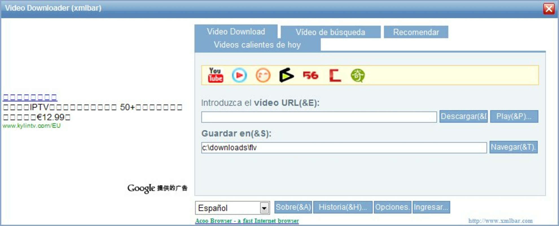Screen dimensions: 559x226
Task: Open the Vídeo de búsqueda tab
Action: (x=330, y=32)
